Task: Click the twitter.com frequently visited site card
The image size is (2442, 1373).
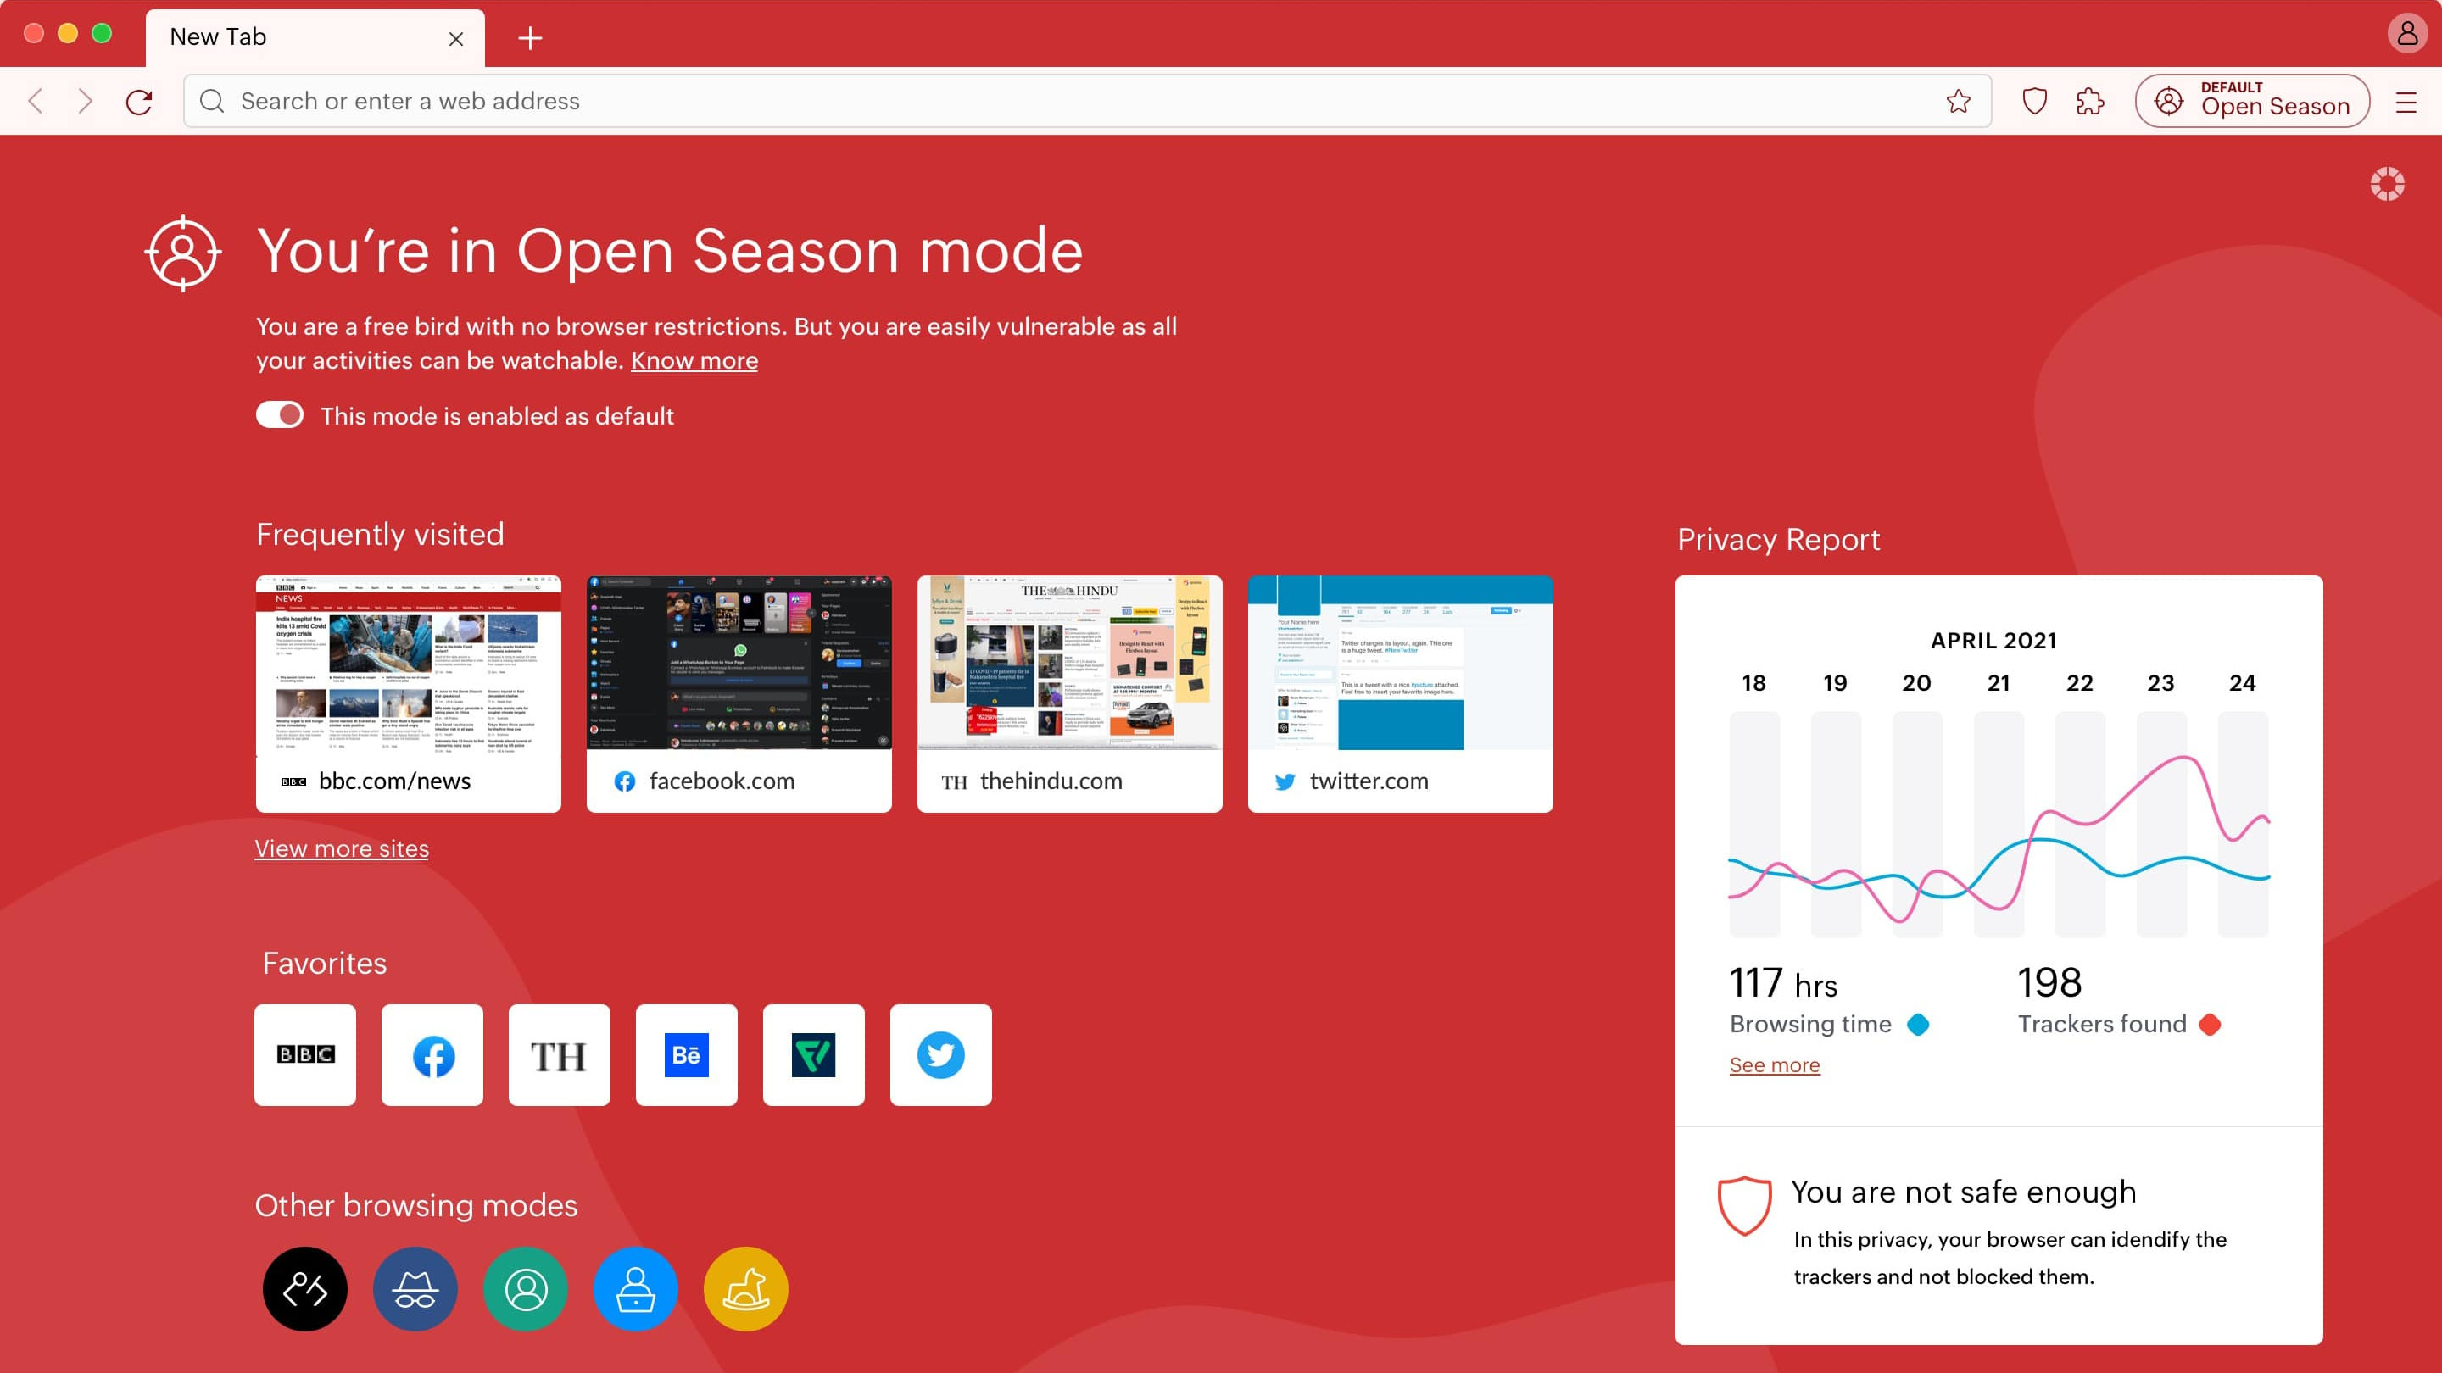Action: pyautogui.click(x=1399, y=692)
